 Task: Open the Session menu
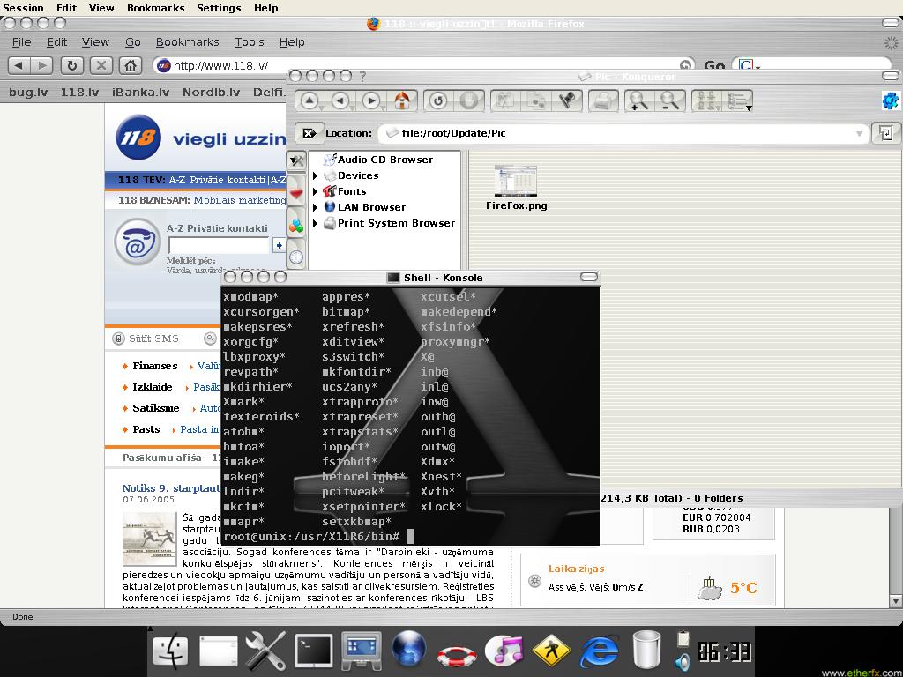coord(23,8)
